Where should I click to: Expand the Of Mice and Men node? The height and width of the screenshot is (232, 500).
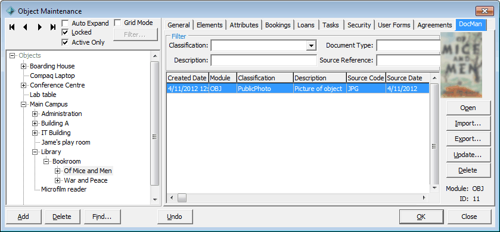click(x=57, y=171)
